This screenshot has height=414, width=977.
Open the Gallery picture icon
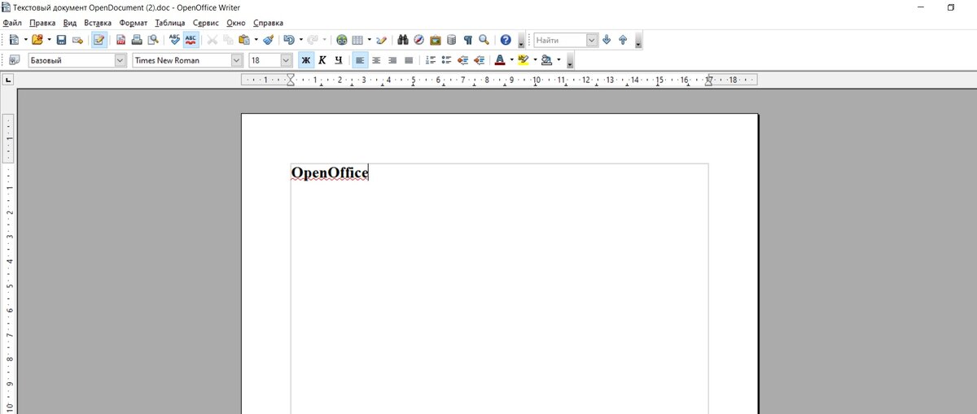(x=435, y=39)
